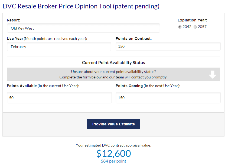Click the 'Use Year' field label
Image resolution: width=228 pixels, height=168 pixels.
coord(15,39)
